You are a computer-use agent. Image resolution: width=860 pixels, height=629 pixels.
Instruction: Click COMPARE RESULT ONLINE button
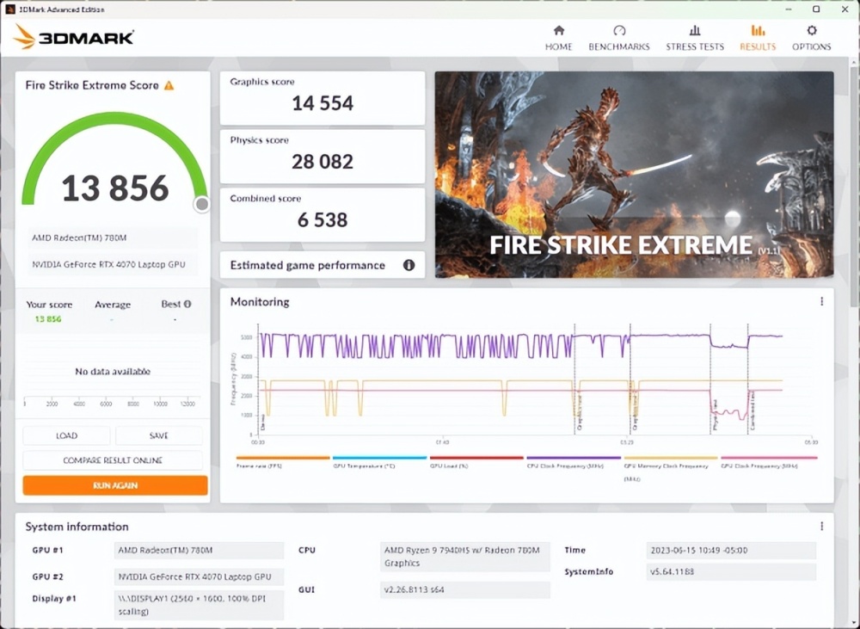pyautogui.click(x=113, y=460)
